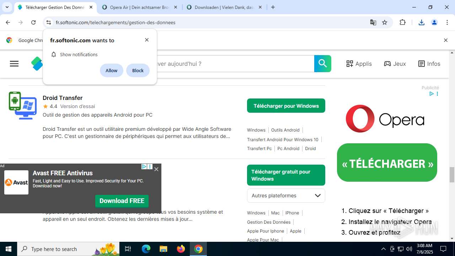Click Télécharger pour Windows button
The width and height of the screenshot is (455, 256).
click(x=286, y=106)
